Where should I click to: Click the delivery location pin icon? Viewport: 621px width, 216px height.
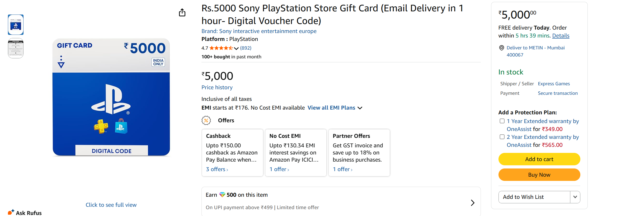tap(501, 48)
